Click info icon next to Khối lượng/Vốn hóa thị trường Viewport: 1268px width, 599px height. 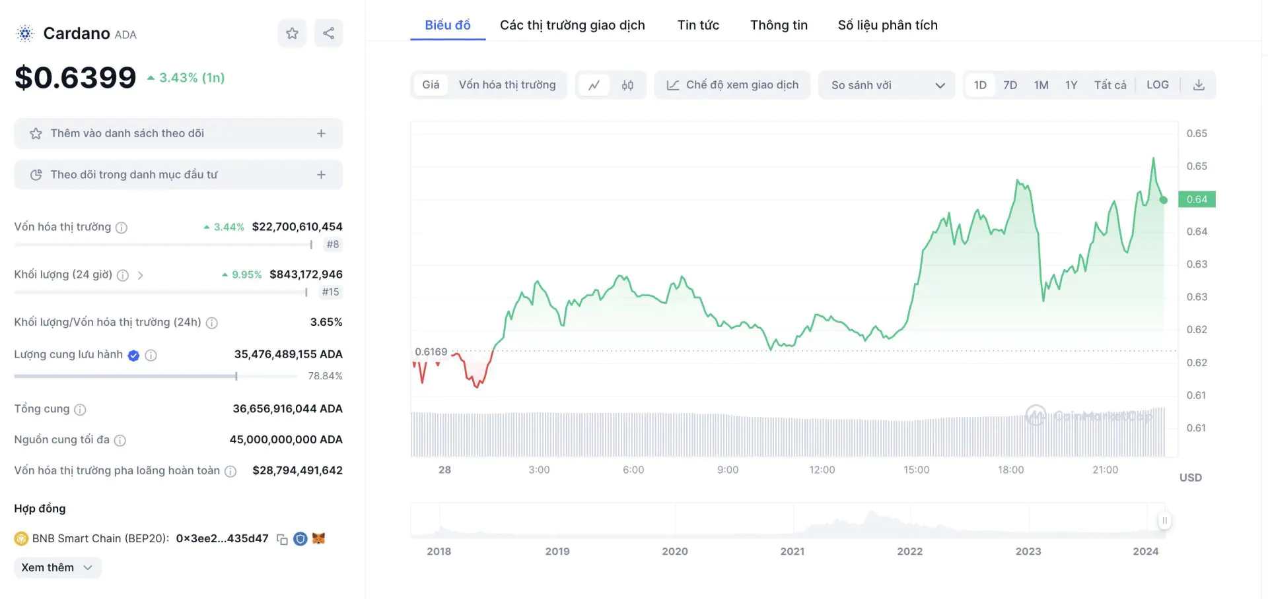coord(212,323)
